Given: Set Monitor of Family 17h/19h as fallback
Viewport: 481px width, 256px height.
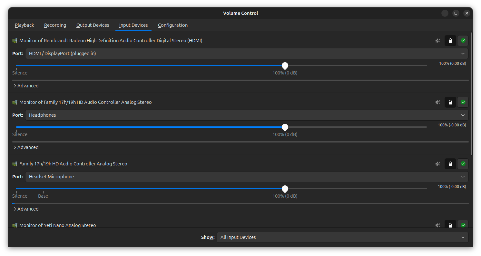Looking at the screenshot, I should 463,102.
